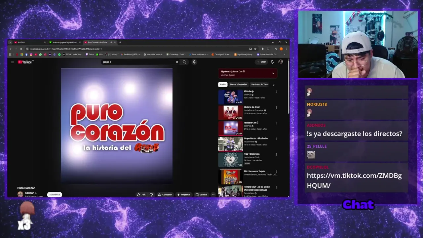The image size is (423, 238).
Task: Open more actions below the video
Action: 213,195
